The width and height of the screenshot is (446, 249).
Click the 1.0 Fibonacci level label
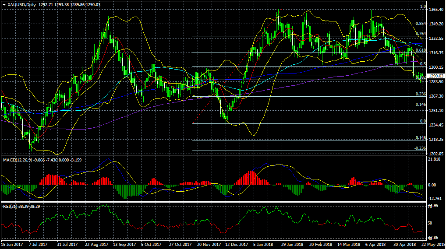click(423, 7)
